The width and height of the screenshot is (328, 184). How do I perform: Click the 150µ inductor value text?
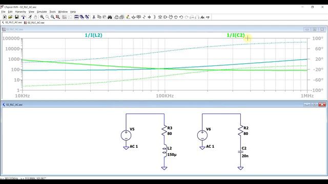pos(172,155)
